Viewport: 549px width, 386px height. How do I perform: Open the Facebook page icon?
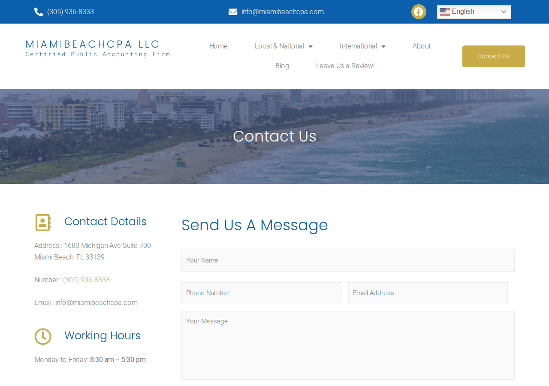coord(419,12)
